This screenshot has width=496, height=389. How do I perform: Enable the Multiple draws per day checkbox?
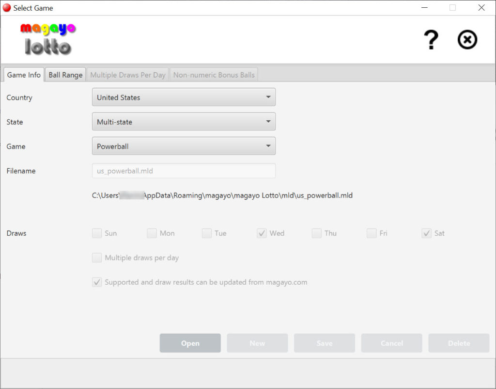point(97,258)
